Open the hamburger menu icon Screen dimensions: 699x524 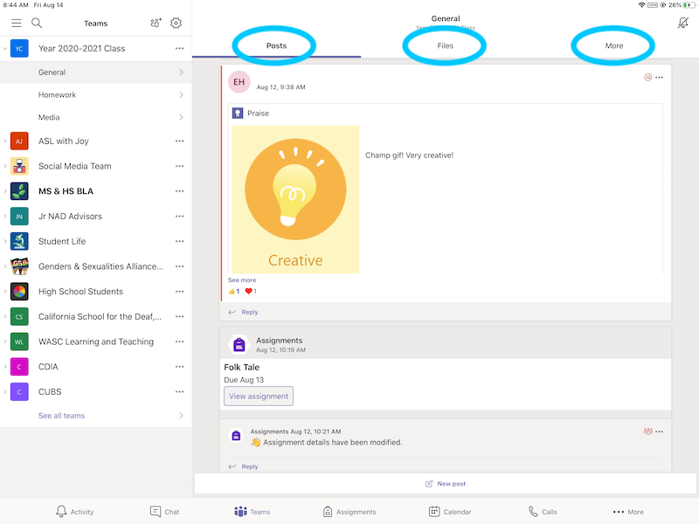tap(17, 24)
